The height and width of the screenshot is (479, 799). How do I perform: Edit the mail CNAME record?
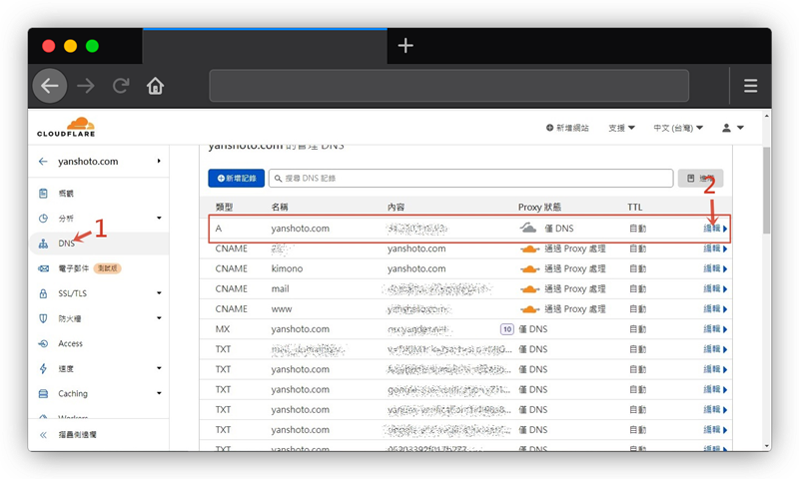coord(715,288)
